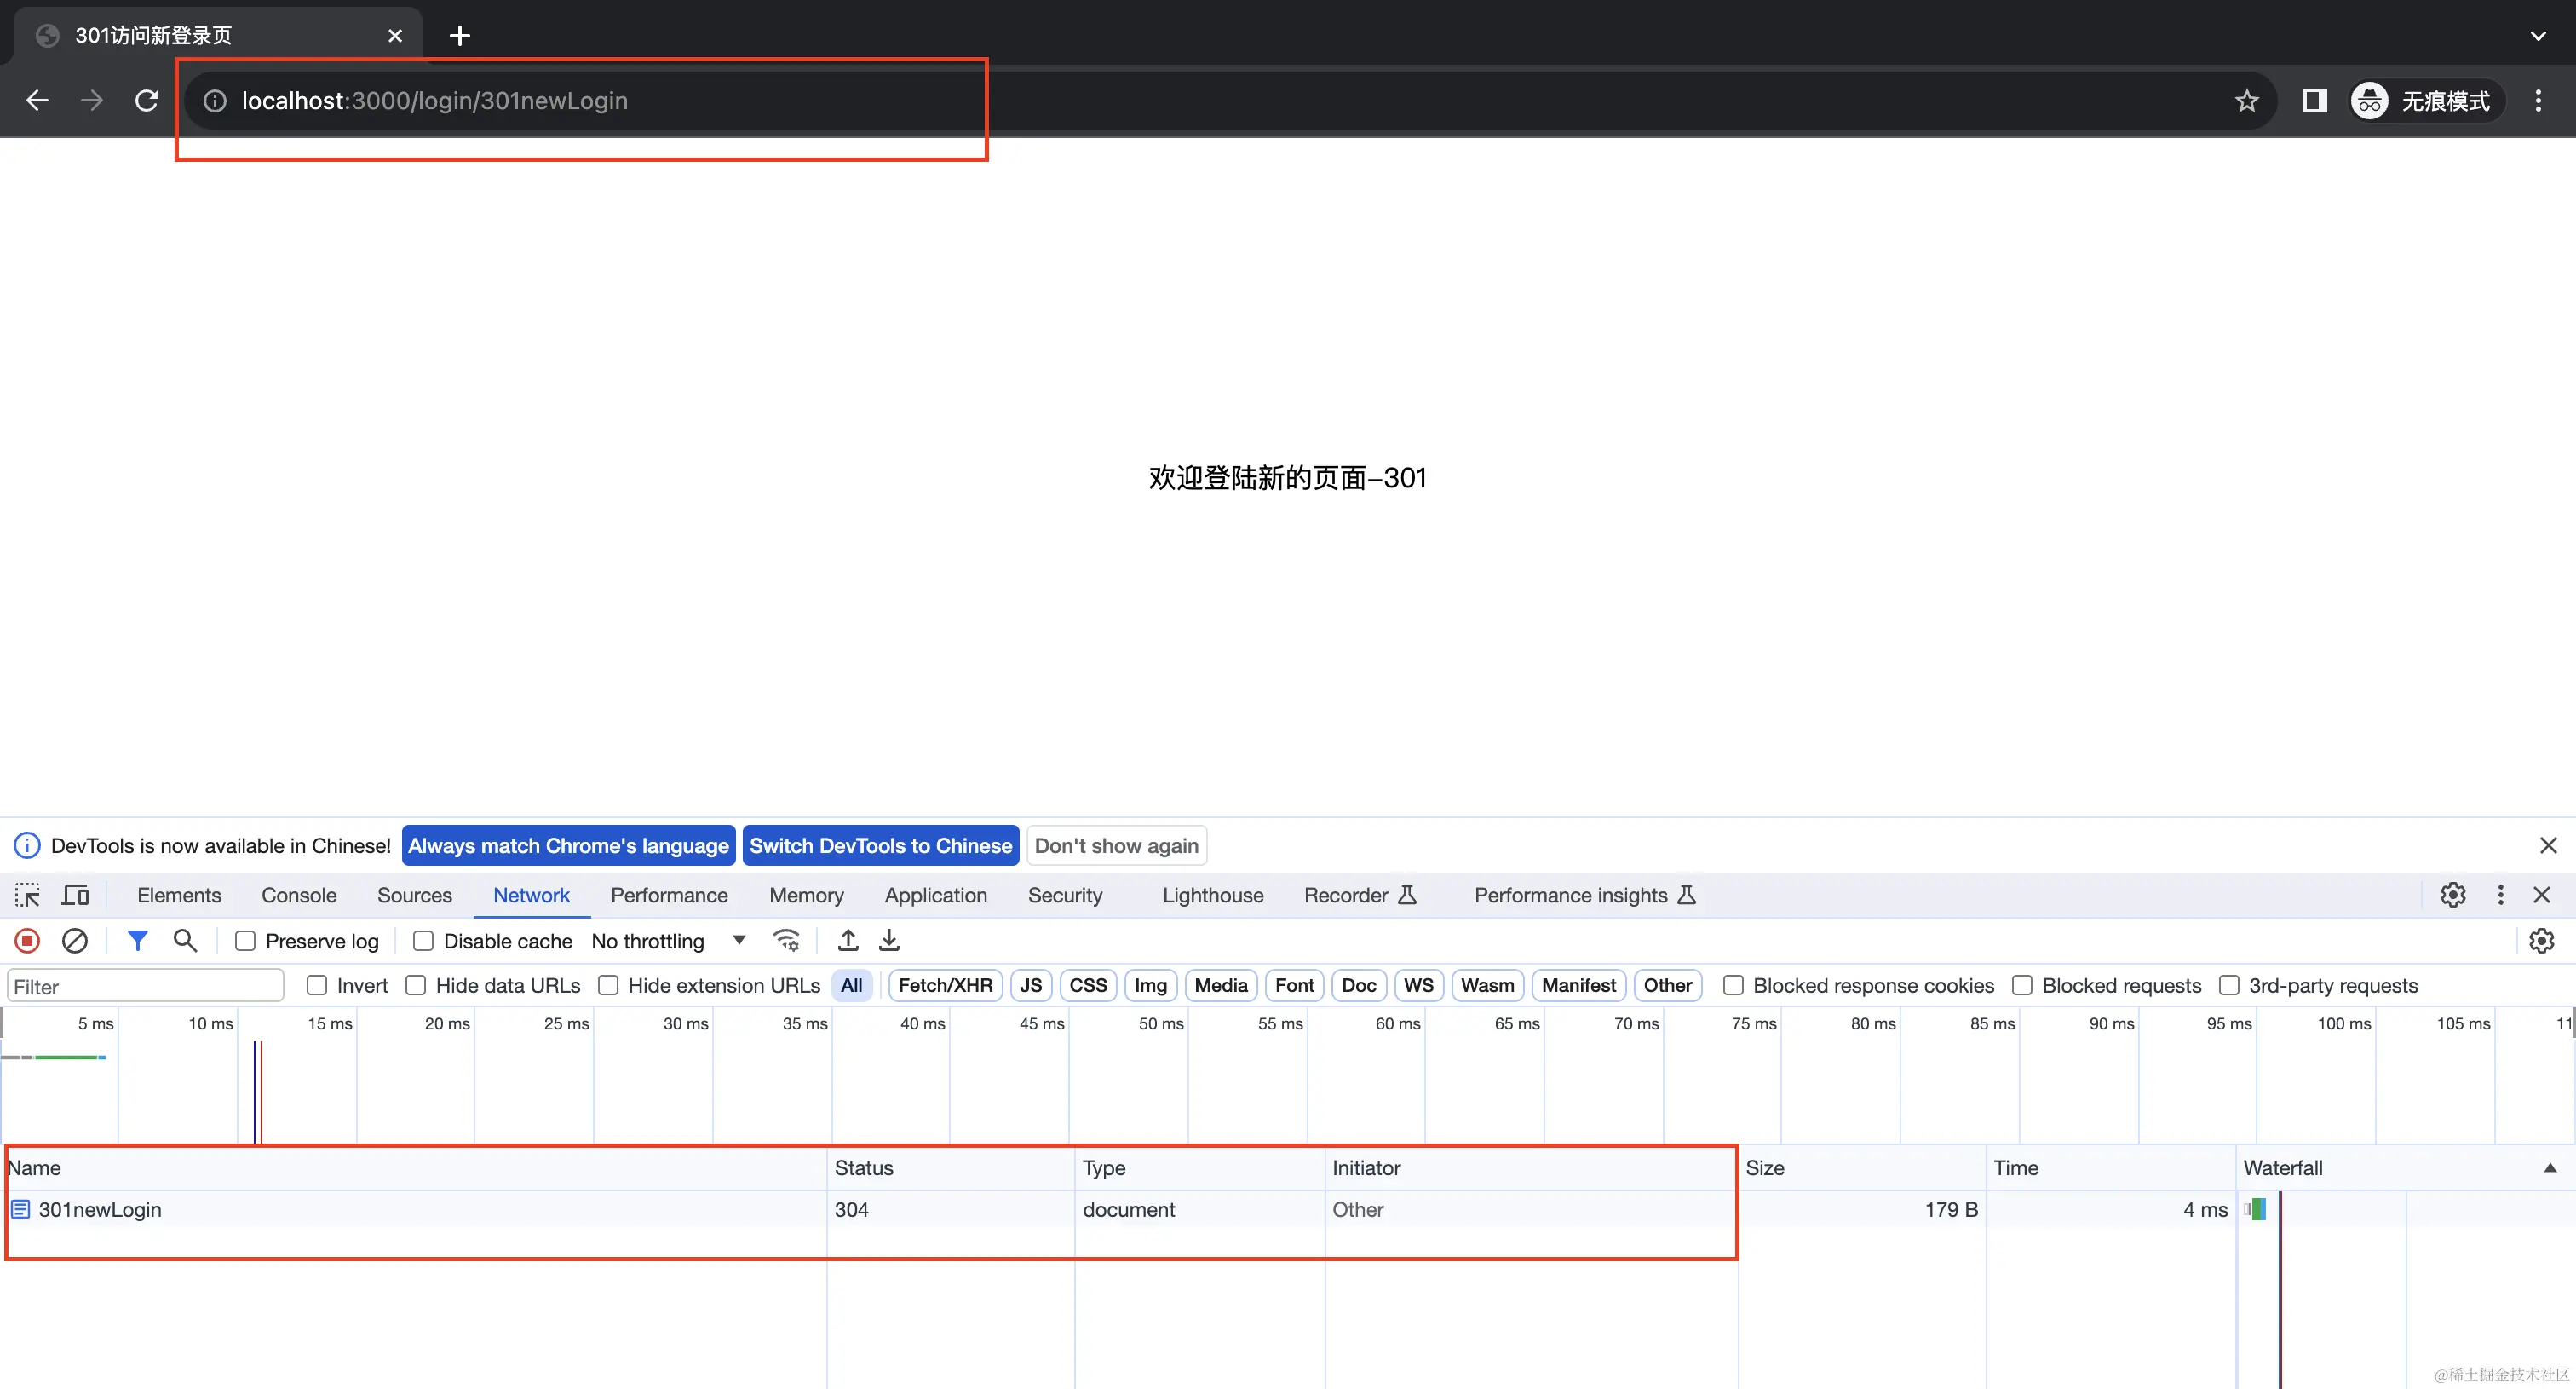The width and height of the screenshot is (2576, 1389).
Task: Check the Disable cache option
Action: [423, 941]
